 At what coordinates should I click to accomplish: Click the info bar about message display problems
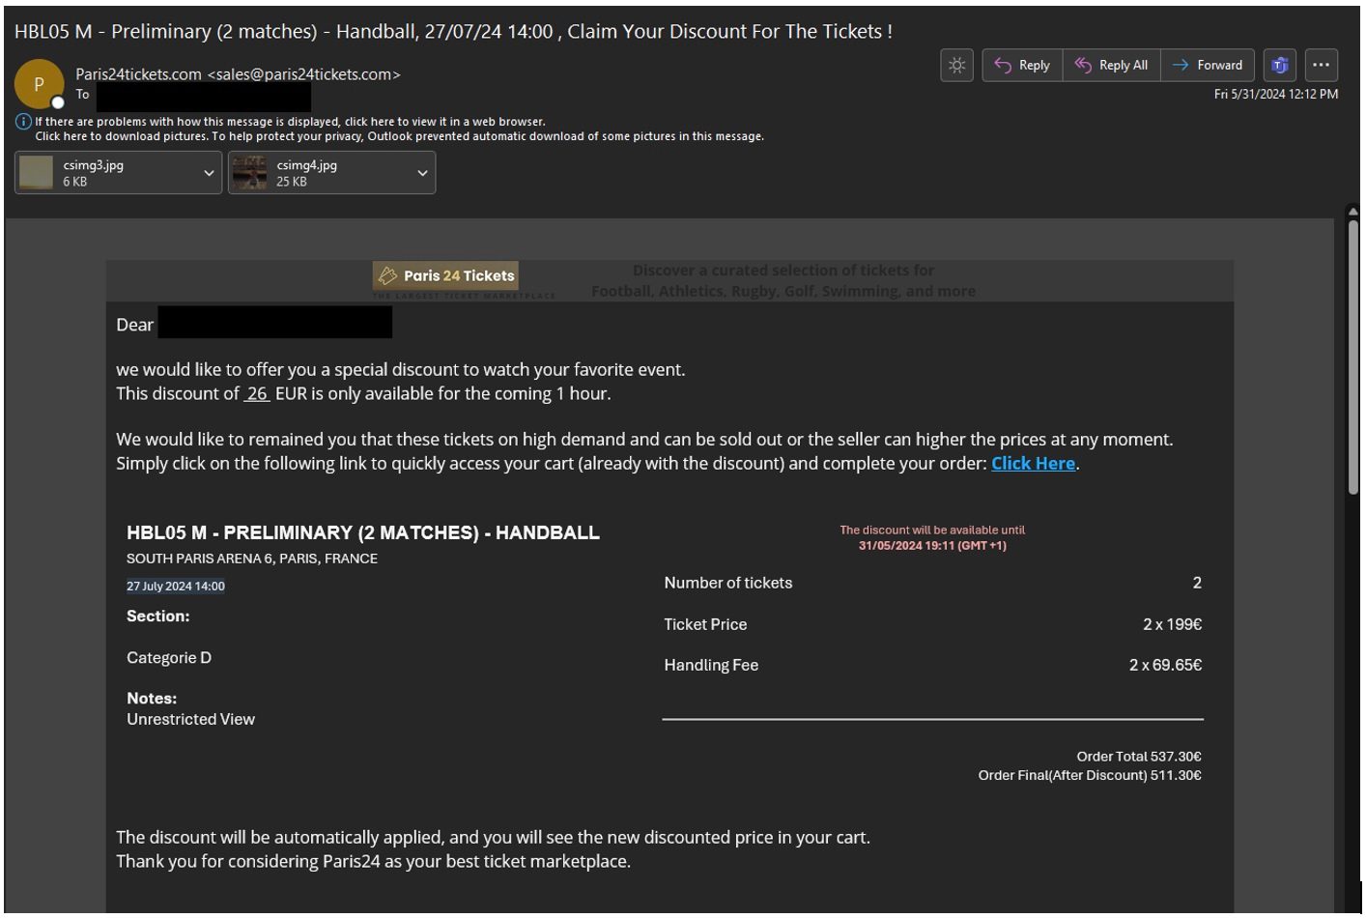[x=290, y=122]
